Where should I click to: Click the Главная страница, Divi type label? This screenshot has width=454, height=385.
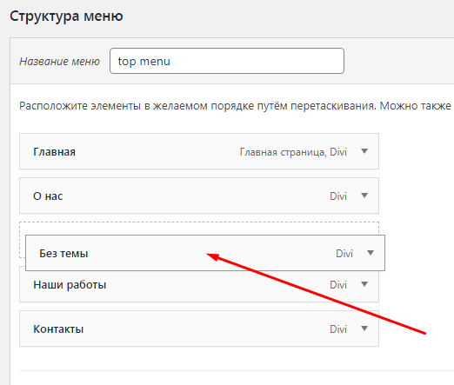[x=293, y=152]
